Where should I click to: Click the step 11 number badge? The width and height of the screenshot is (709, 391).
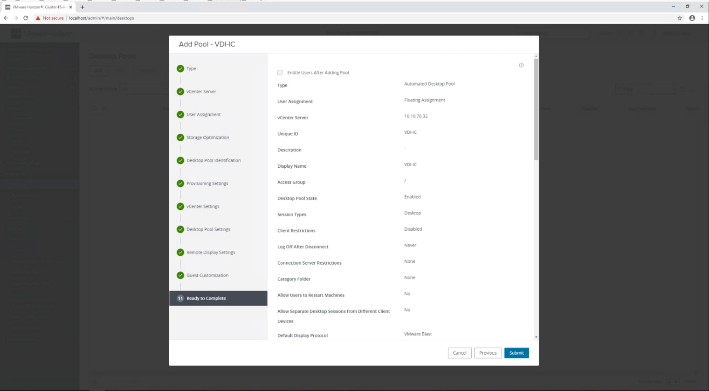[x=180, y=298]
